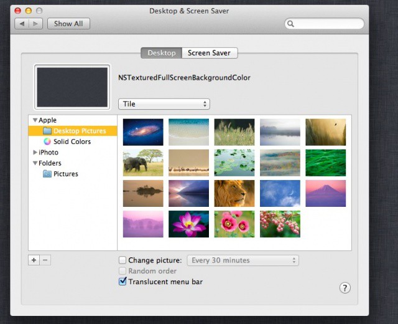This screenshot has width=398, height=324.
Task: Select the lion wallpaper thumbnail
Action: pos(234,194)
